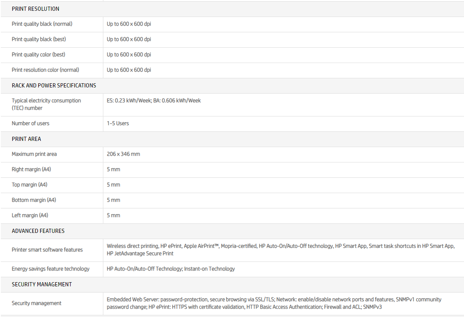Click the Typical electricity consumption (TEC) label
The width and height of the screenshot is (464, 317).
click(46, 104)
